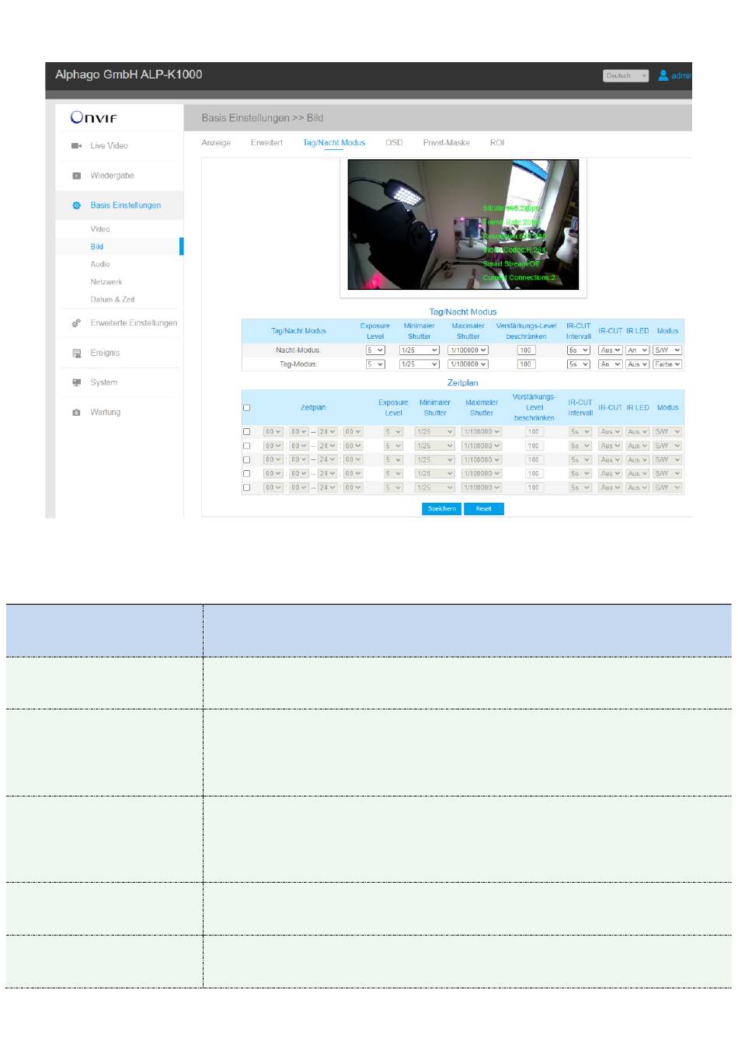Open Tag-Modus IR-CUT Intervall dropdown
738x1056 pixels.
click(579, 364)
